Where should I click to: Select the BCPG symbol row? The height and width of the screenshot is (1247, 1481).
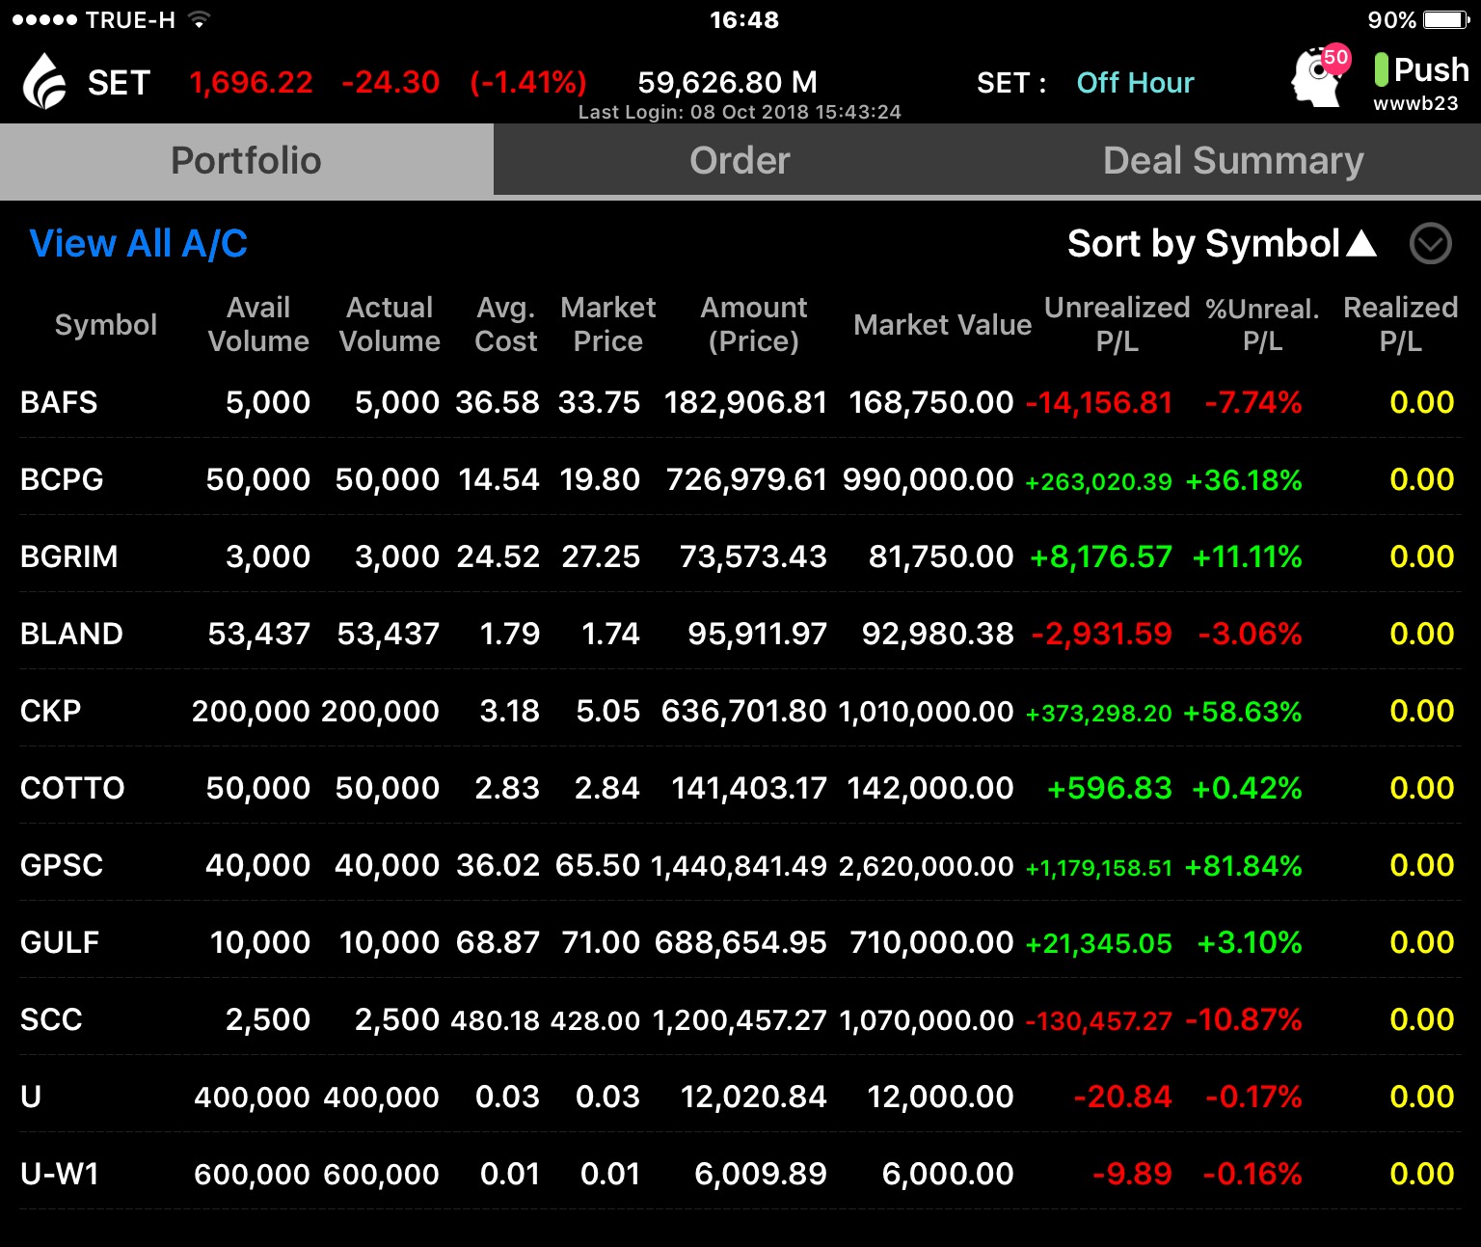coord(740,479)
